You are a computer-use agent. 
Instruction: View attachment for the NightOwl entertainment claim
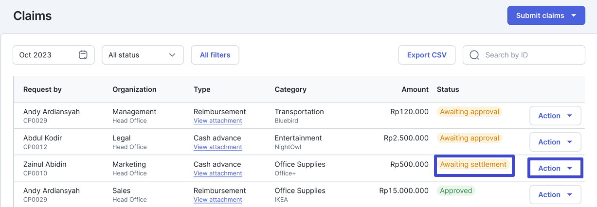(217, 147)
